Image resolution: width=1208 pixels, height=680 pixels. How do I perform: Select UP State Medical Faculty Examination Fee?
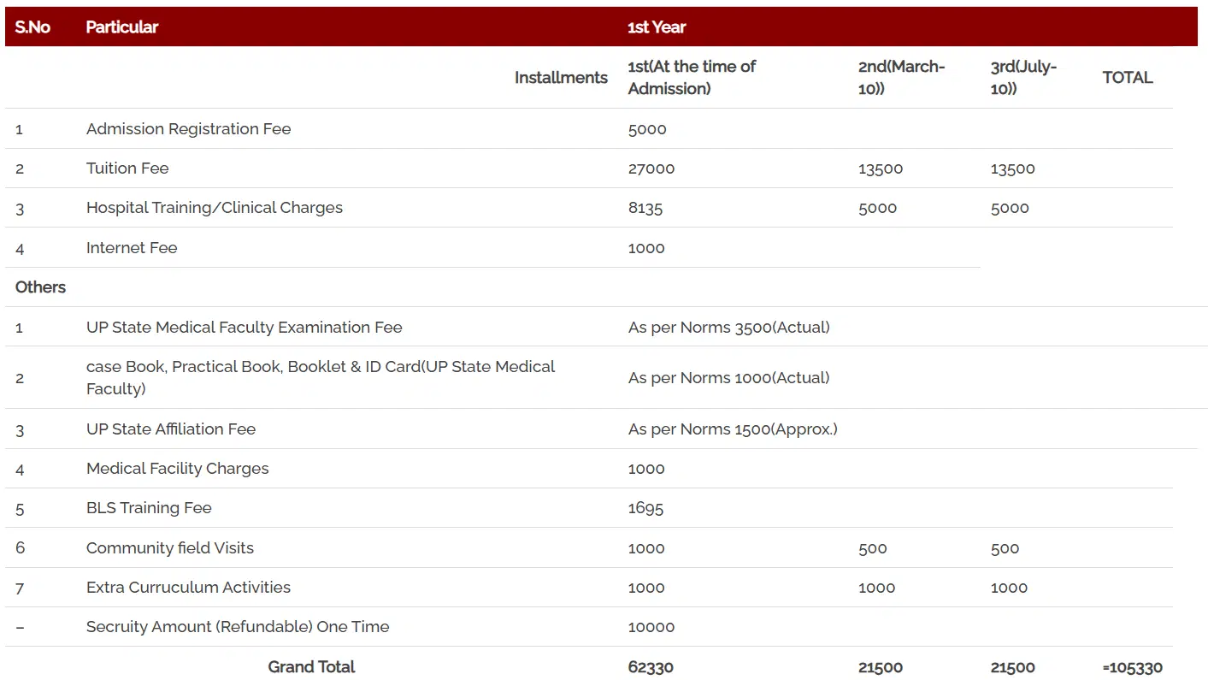pyautogui.click(x=244, y=328)
